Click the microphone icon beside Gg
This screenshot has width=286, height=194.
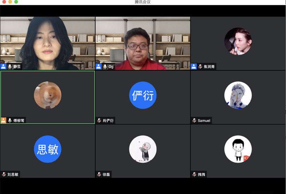tap(105, 66)
